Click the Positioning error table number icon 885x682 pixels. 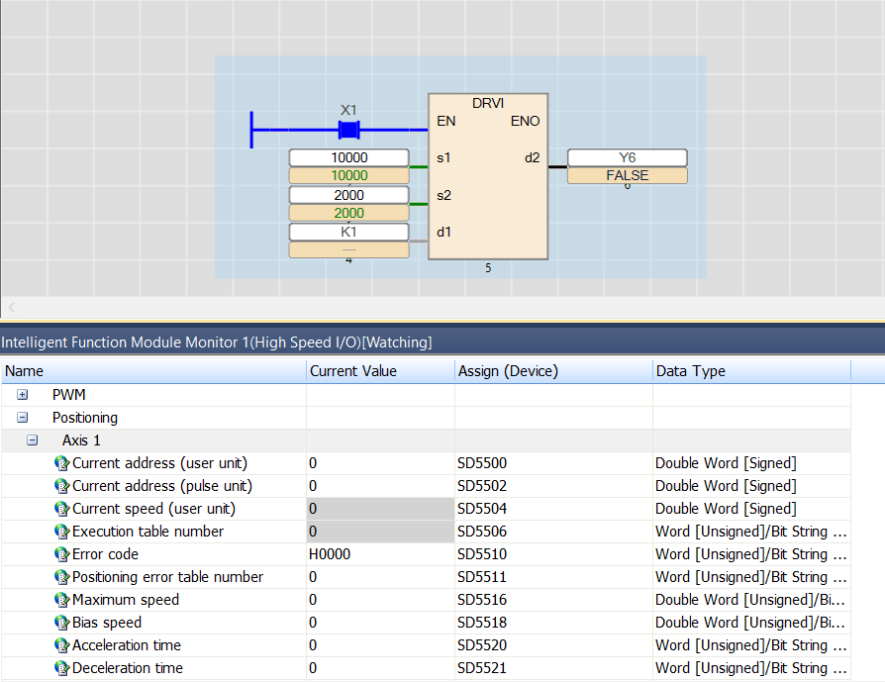(61, 577)
